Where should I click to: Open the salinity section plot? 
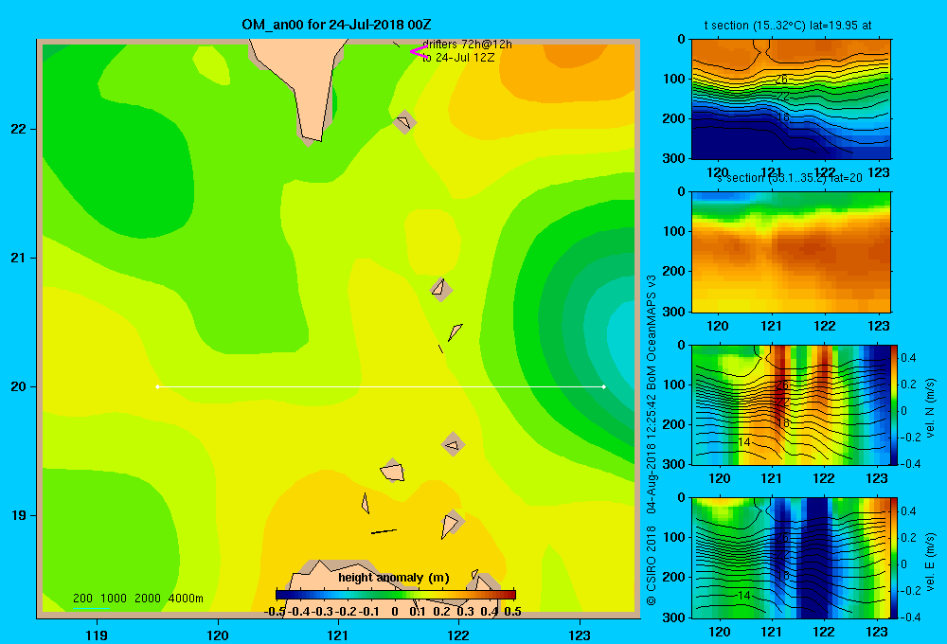(x=791, y=252)
